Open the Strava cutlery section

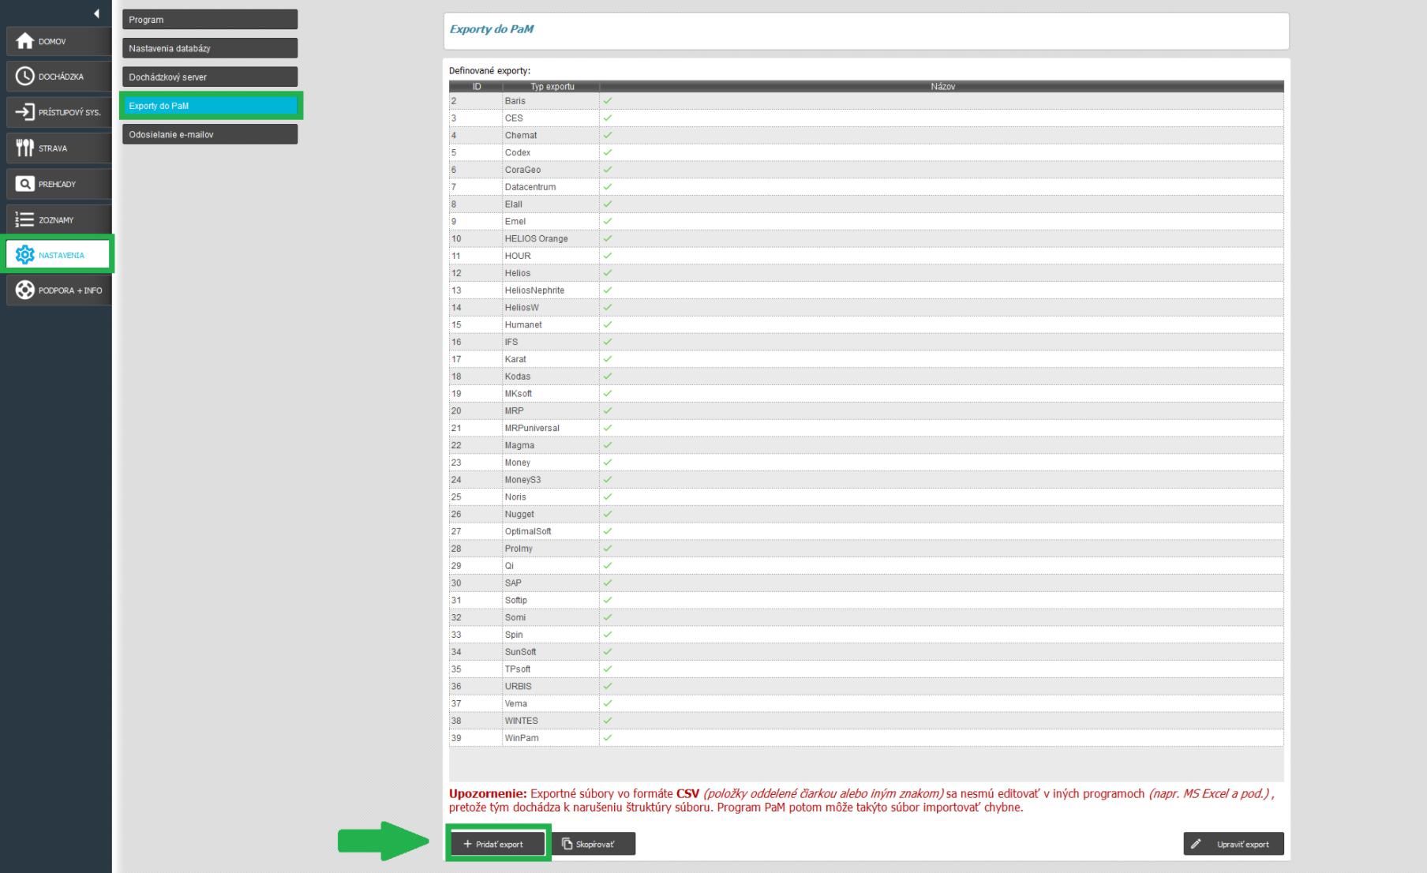[58, 148]
